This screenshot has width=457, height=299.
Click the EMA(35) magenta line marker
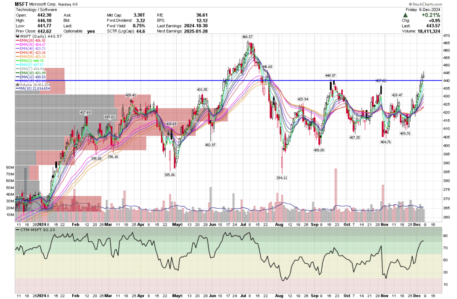[x=17, y=45]
